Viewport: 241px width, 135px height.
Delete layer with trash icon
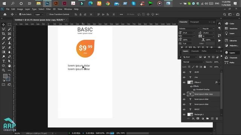point(217,118)
